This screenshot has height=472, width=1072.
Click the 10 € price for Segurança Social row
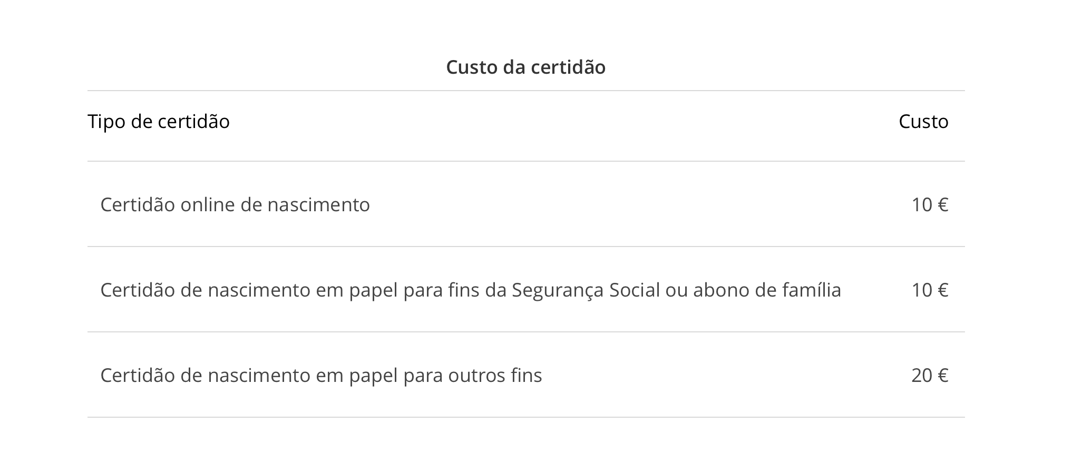[x=930, y=290]
